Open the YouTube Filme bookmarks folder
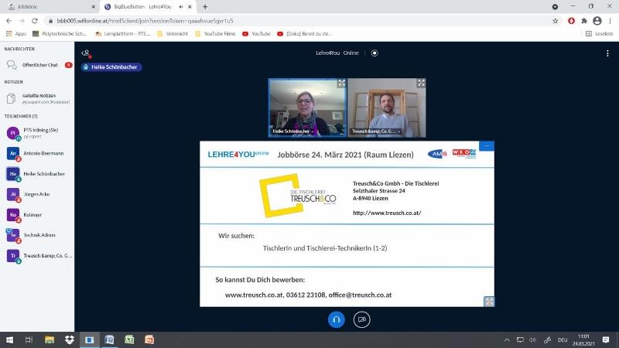 215,34
